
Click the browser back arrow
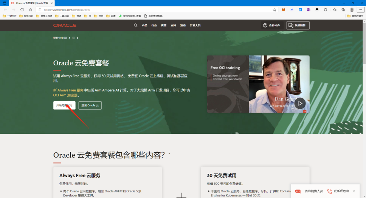point(5,9)
